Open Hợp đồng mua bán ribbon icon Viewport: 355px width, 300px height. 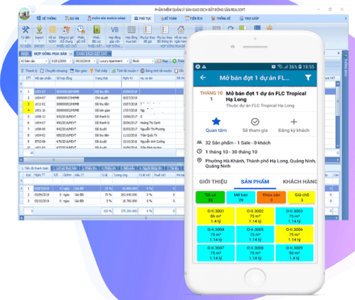click(x=131, y=30)
